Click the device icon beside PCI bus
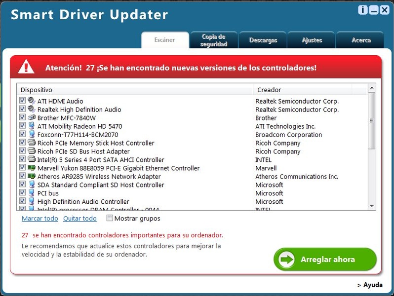This screenshot has width=394, height=296. 32,192
